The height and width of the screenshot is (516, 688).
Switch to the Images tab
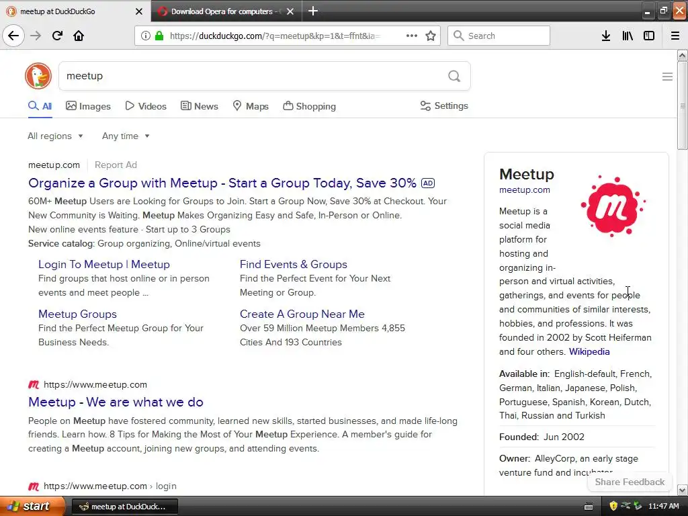click(88, 106)
